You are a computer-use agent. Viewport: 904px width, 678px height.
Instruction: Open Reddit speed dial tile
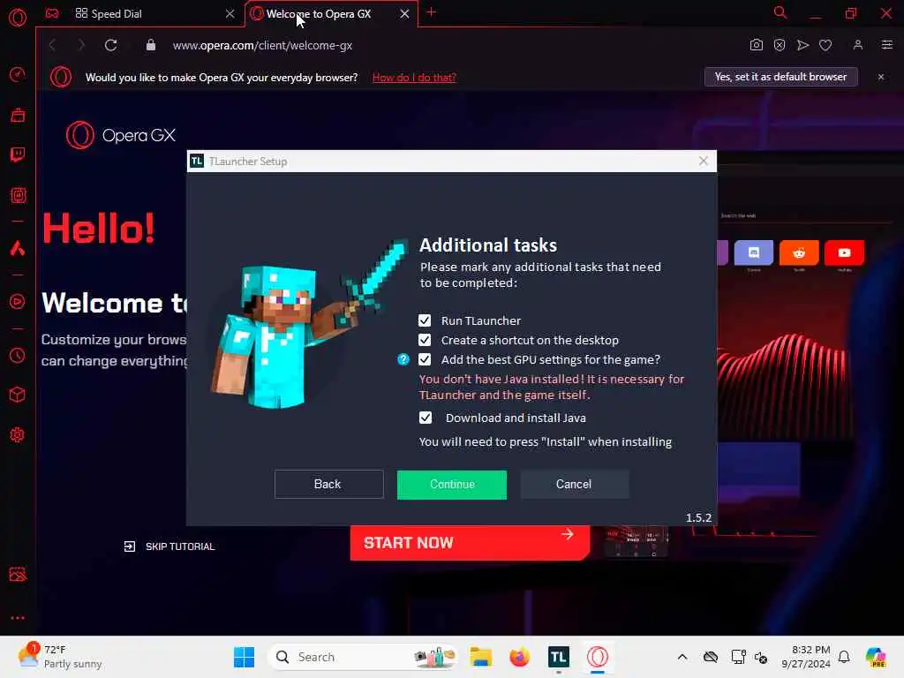pyautogui.click(x=799, y=252)
